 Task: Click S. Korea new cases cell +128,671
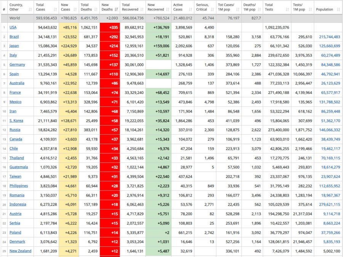pyautogui.click(x=69, y=121)
